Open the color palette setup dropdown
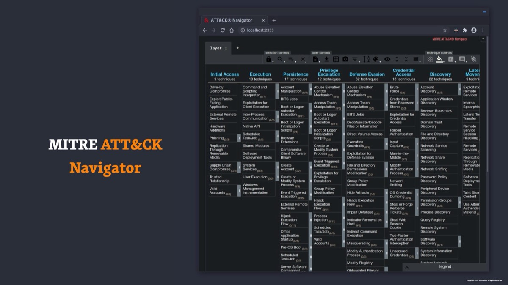The height and width of the screenshot is (285, 508). click(376, 60)
